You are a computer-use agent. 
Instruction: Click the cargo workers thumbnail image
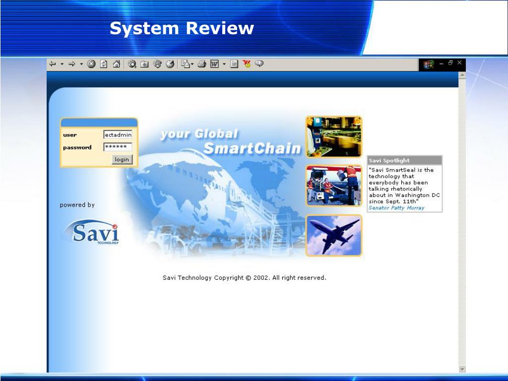click(x=334, y=186)
